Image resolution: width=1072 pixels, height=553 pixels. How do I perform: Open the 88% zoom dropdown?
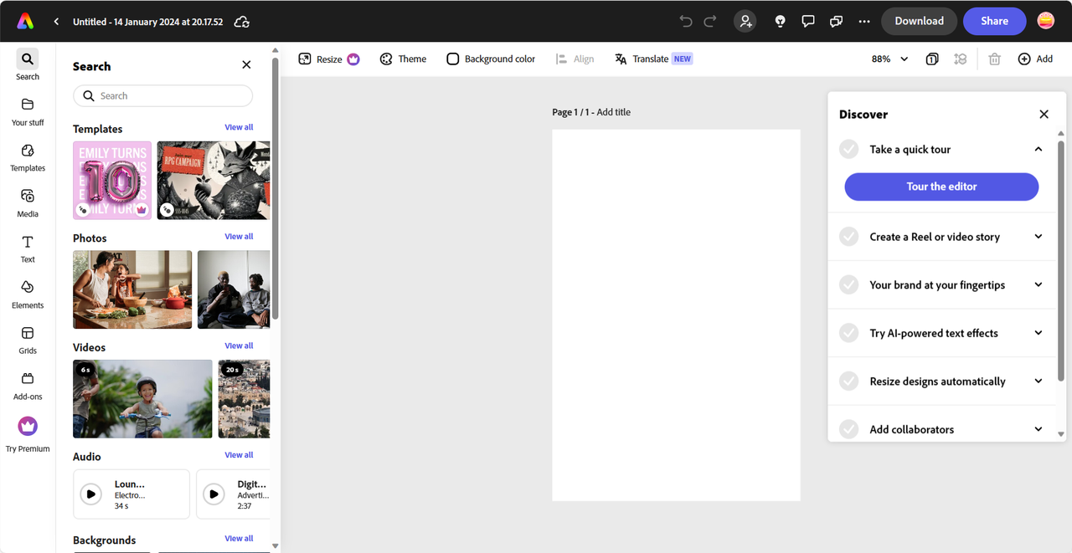889,59
